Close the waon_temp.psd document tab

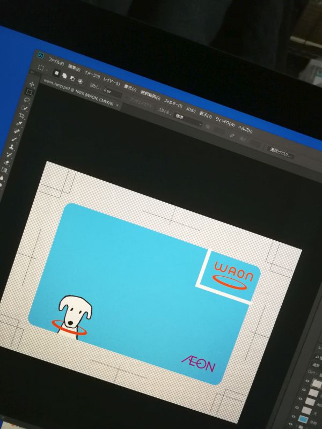(118, 105)
